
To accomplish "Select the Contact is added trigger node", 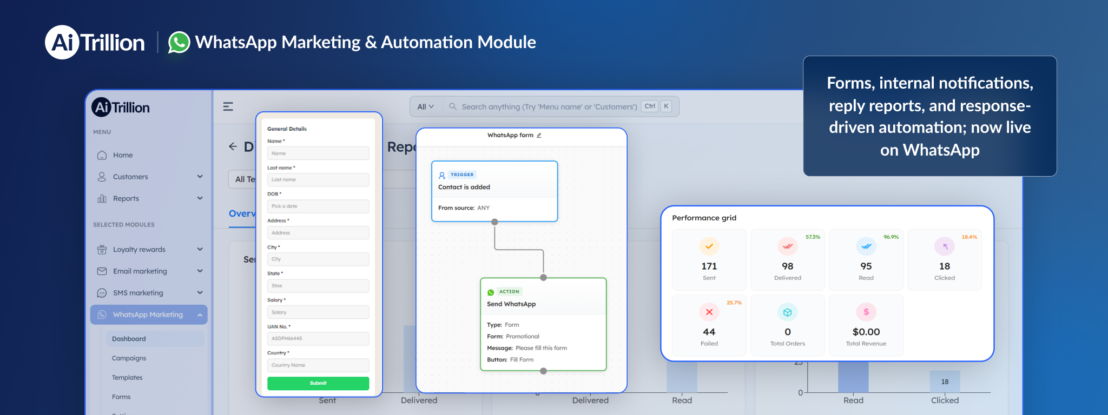I will pos(494,191).
